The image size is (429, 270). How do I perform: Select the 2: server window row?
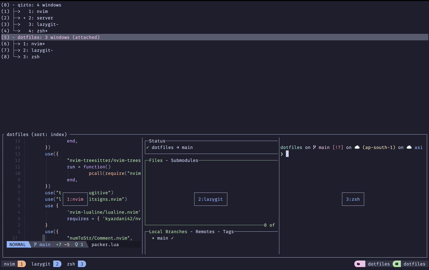click(214, 18)
